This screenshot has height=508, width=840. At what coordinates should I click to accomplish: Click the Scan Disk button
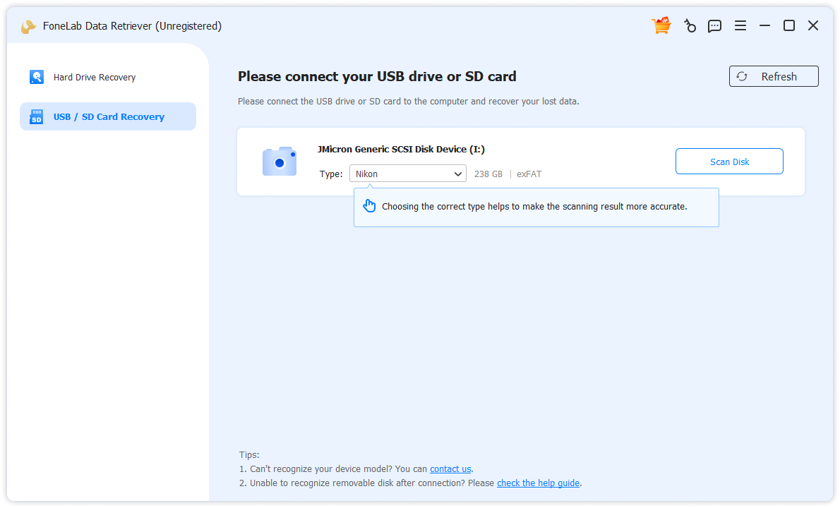tap(729, 161)
